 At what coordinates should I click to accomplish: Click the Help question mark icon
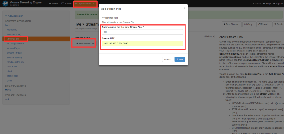[264, 4]
